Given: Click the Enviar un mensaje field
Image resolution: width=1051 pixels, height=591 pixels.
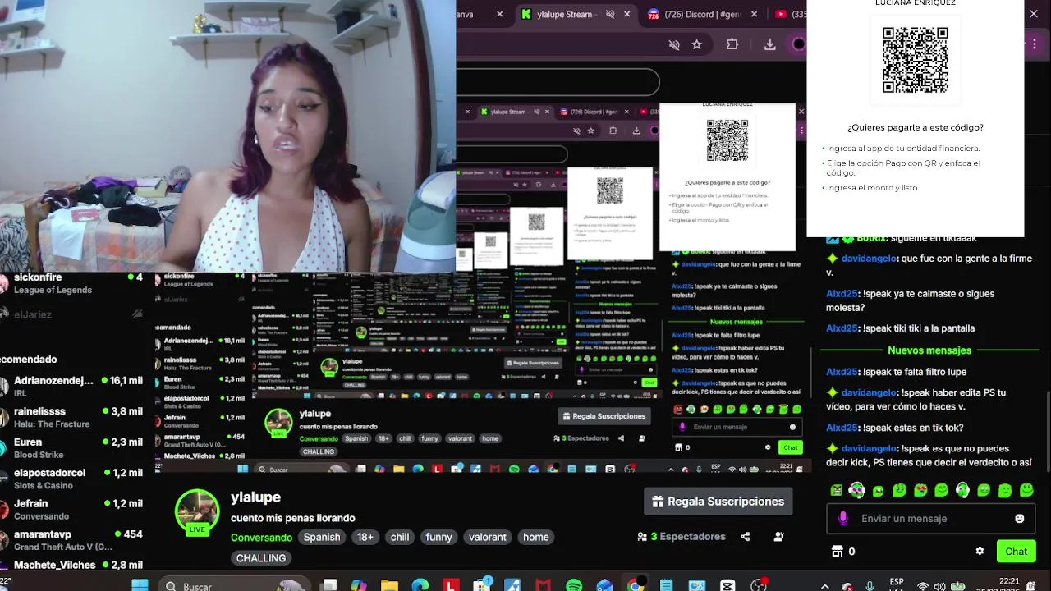Looking at the screenshot, I should (x=931, y=519).
